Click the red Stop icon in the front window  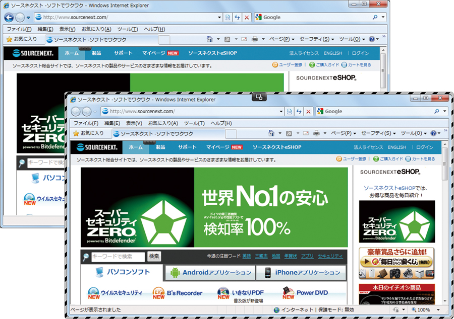pos(308,111)
